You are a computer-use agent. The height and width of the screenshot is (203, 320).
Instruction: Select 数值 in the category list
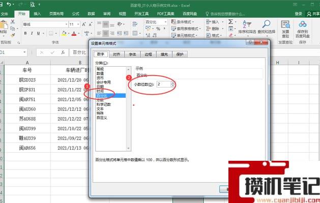coord(100,73)
